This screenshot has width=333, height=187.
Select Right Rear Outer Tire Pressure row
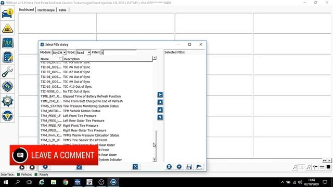tap(96, 130)
